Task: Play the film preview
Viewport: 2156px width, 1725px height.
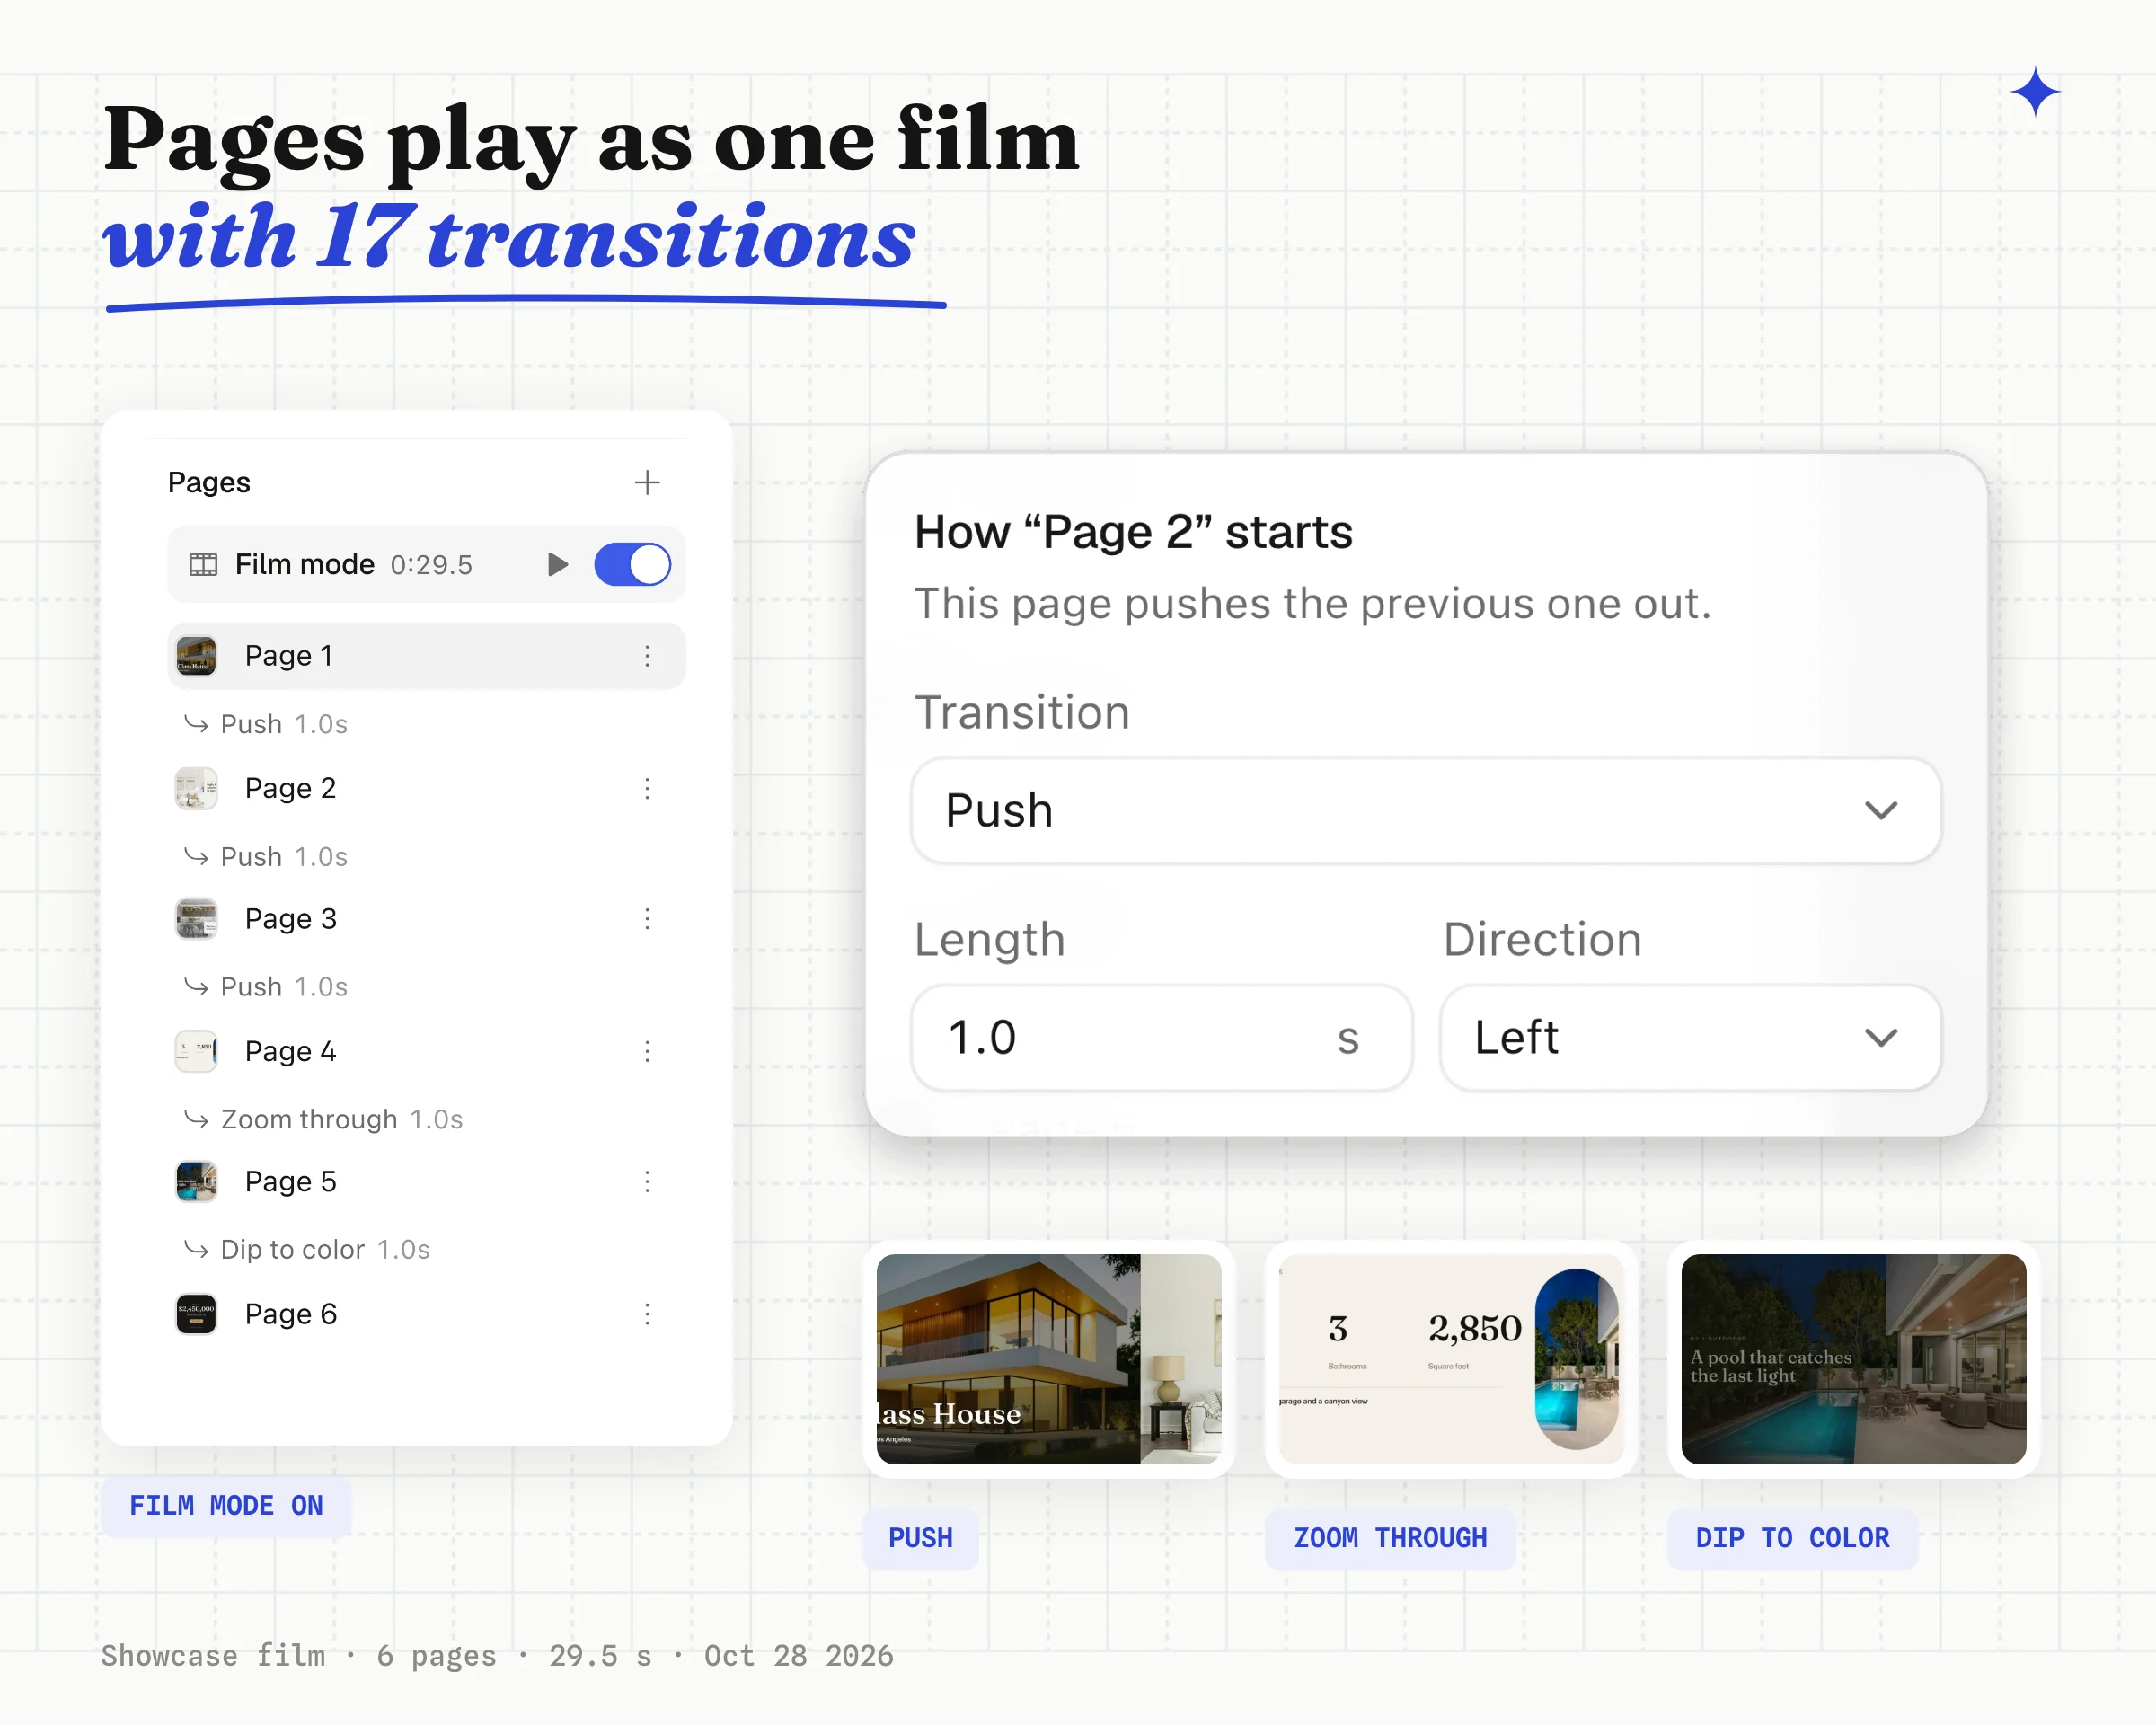Action: pyautogui.click(x=558, y=564)
